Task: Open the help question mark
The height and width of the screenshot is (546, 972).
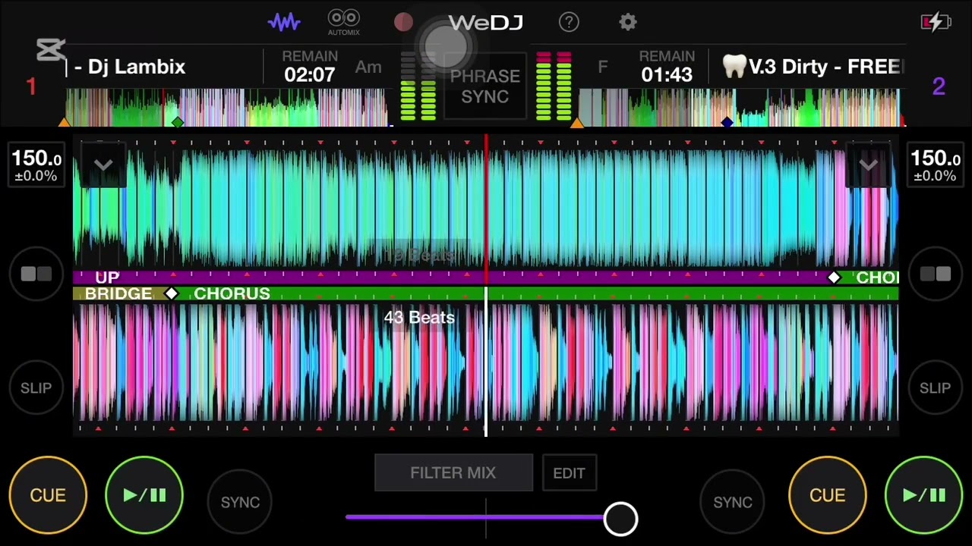Action: (569, 22)
